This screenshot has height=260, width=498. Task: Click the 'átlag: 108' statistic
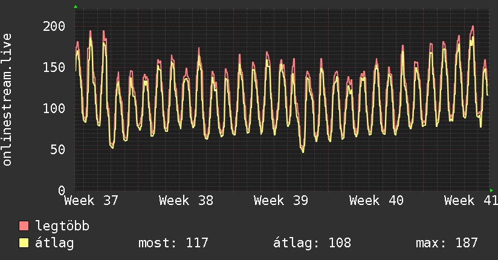pyautogui.click(x=312, y=243)
